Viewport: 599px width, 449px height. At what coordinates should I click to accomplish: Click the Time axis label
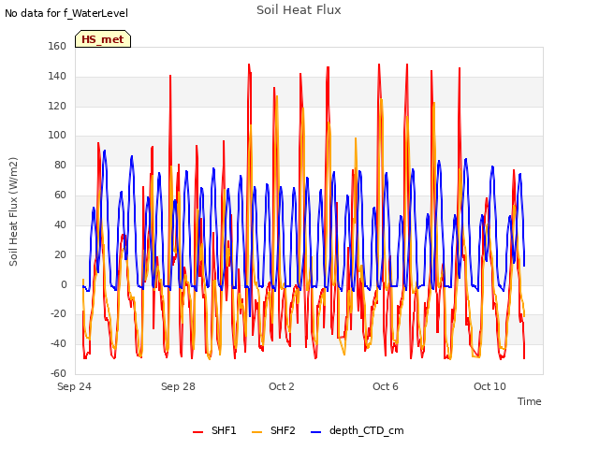click(x=529, y=401)
